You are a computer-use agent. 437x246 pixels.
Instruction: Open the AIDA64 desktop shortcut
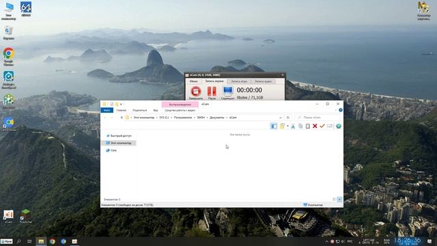(x=26, y=9)
